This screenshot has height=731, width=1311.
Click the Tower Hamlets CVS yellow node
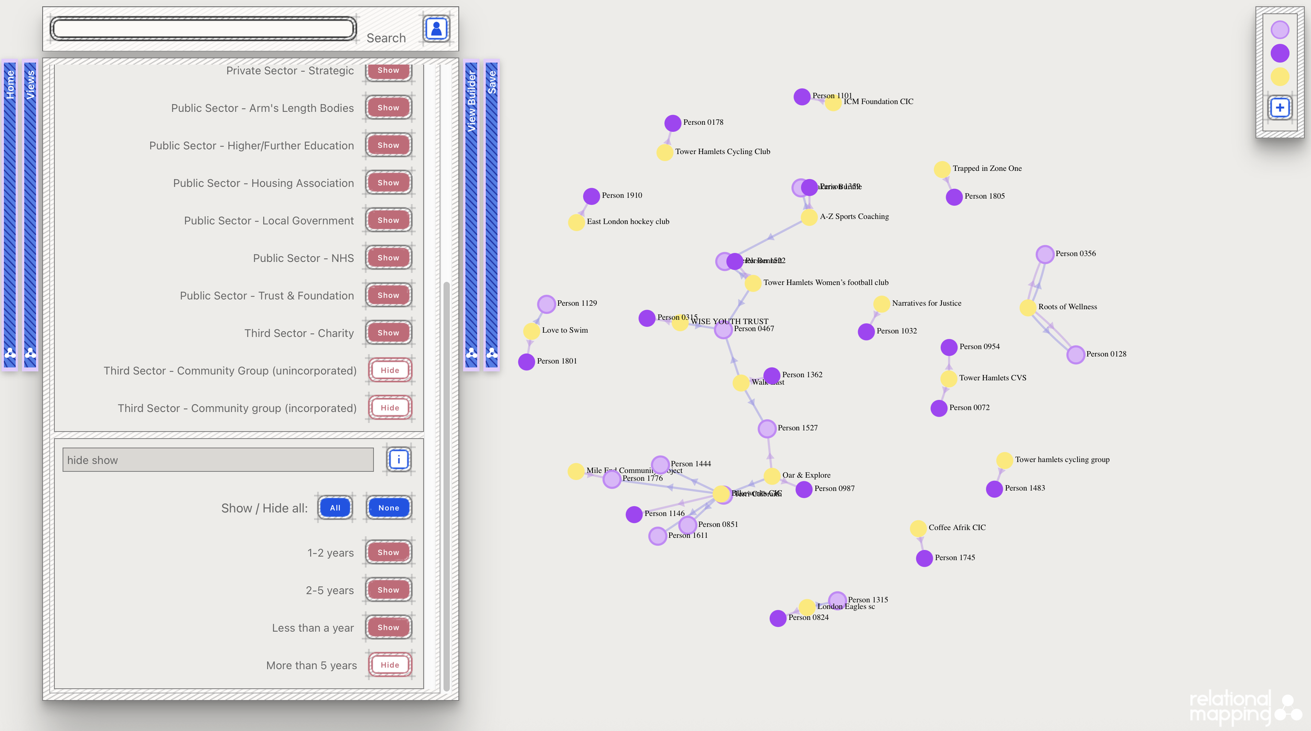tap(948, 378)
